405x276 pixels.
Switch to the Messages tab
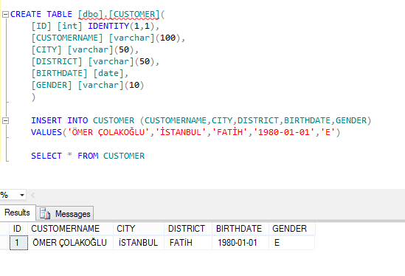point(65,214)
